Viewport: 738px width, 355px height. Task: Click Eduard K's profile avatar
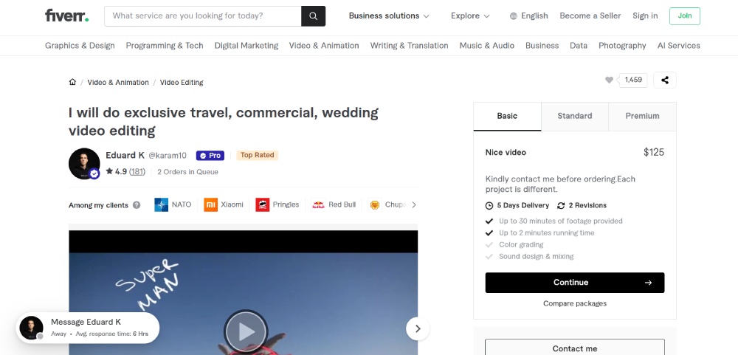tap(84, 163)
